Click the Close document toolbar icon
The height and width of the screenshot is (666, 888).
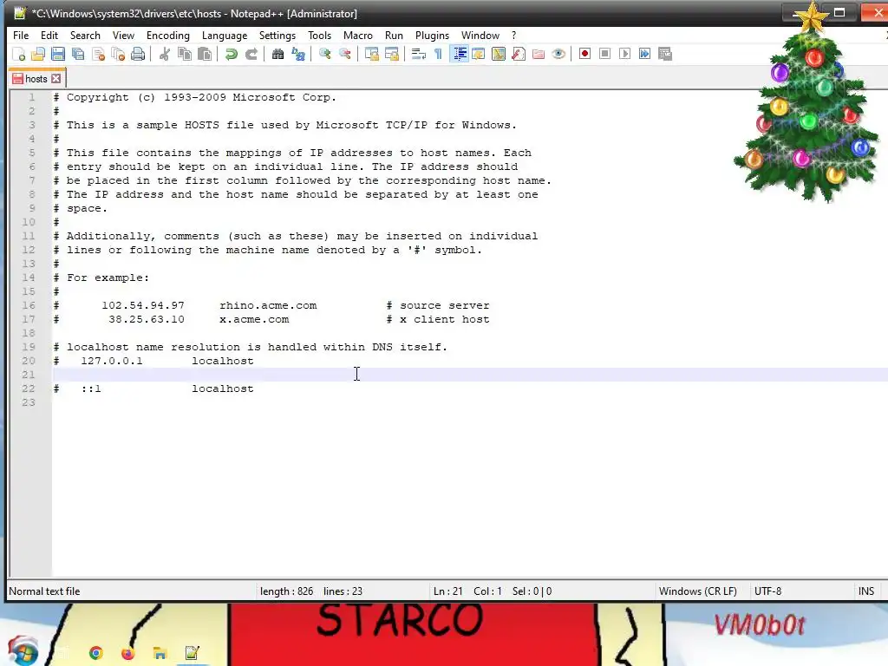coord(98,54)
